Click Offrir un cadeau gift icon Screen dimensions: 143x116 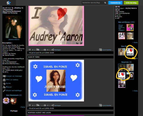pyautogui.click(x=4, y=80)
